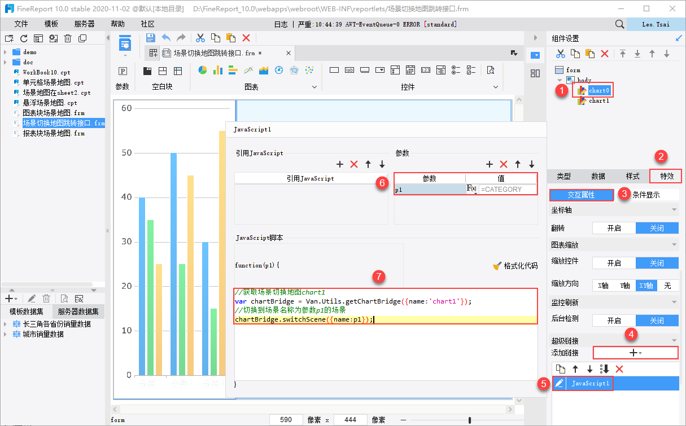Click the pie chart icon in the chart toolbar
Image resolution: width=686 pixels, height=426 pixels.
click(x=203, y=70)
